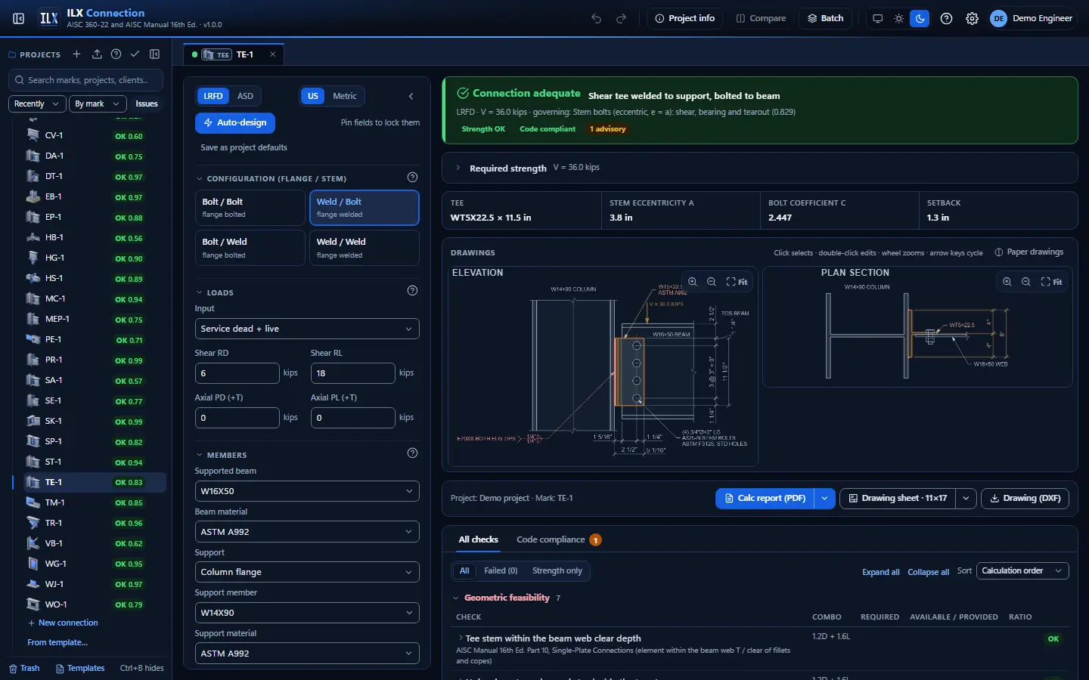Switch design method to ASD
The height and width of the screenshot is (680, 1089).
(x=245, y=96)
